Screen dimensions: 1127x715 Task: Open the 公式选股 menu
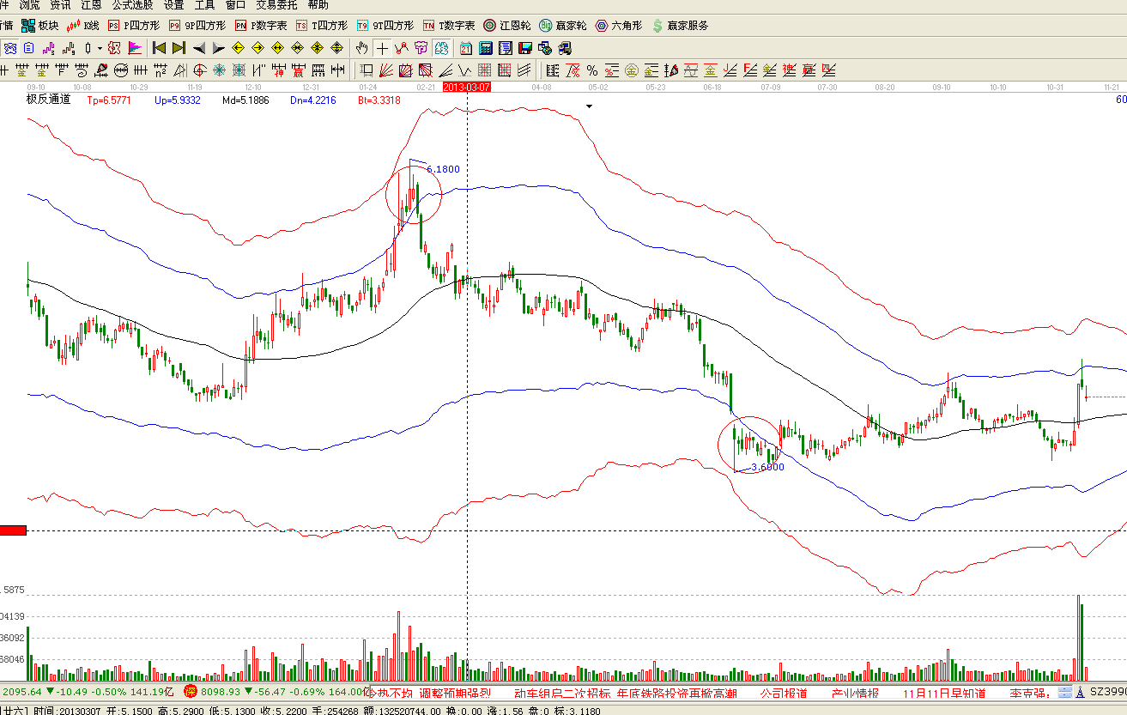(x=132, y=5)
